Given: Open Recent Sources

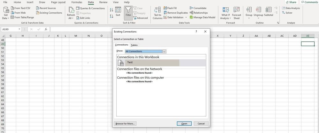Looking at the screenshot, I should [46, 8].
